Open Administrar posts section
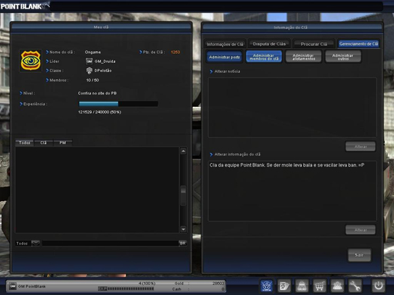The image size is (394, 295). 224,57
